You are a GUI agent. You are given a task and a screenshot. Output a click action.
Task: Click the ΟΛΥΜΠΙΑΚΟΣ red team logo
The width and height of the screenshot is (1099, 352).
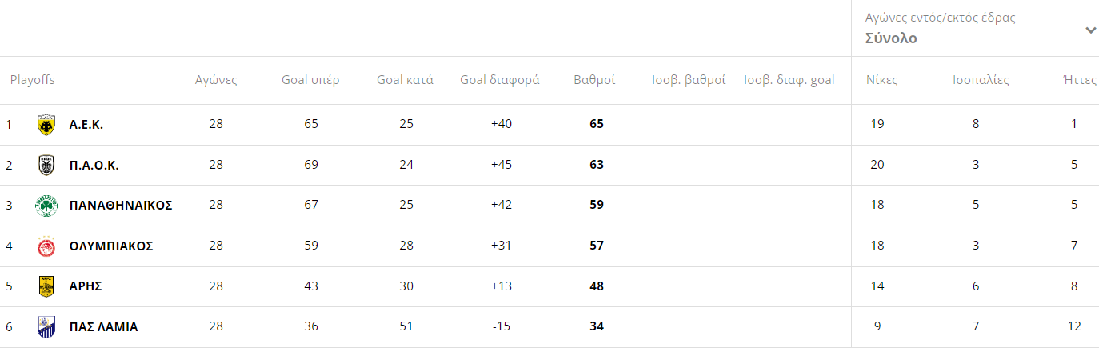coord(46,246)
